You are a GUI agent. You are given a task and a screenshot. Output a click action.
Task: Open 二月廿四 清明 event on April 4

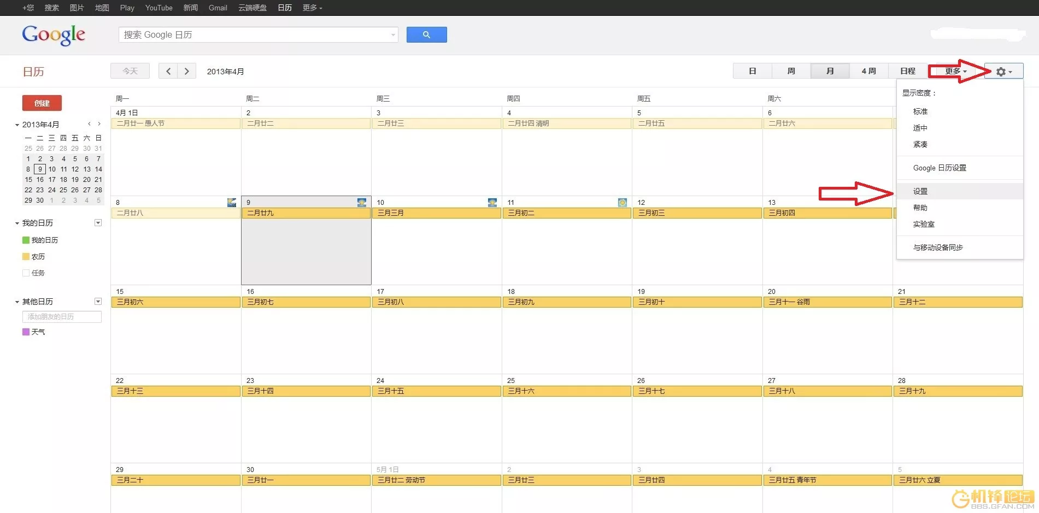[567, 123]
